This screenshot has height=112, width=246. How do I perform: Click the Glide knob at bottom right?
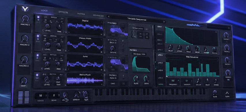tap(215, 92)
